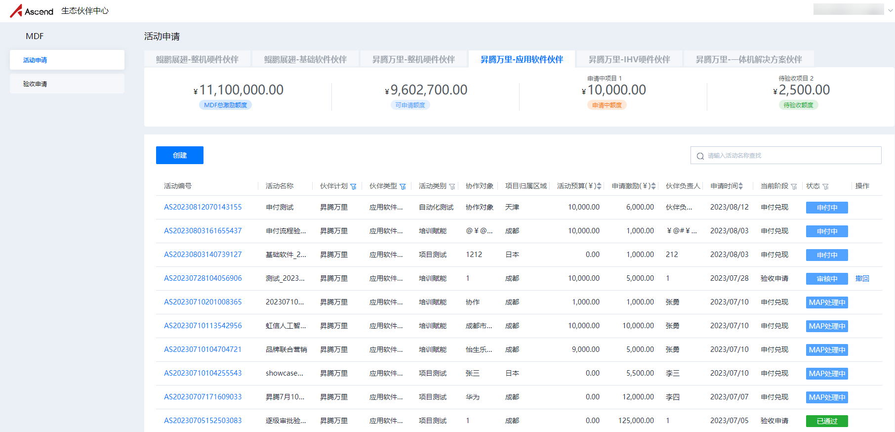The width and height of the screenshot is (895, 432).
Task: Open activity AS20230710201008365
Action: tap(203, 302)
